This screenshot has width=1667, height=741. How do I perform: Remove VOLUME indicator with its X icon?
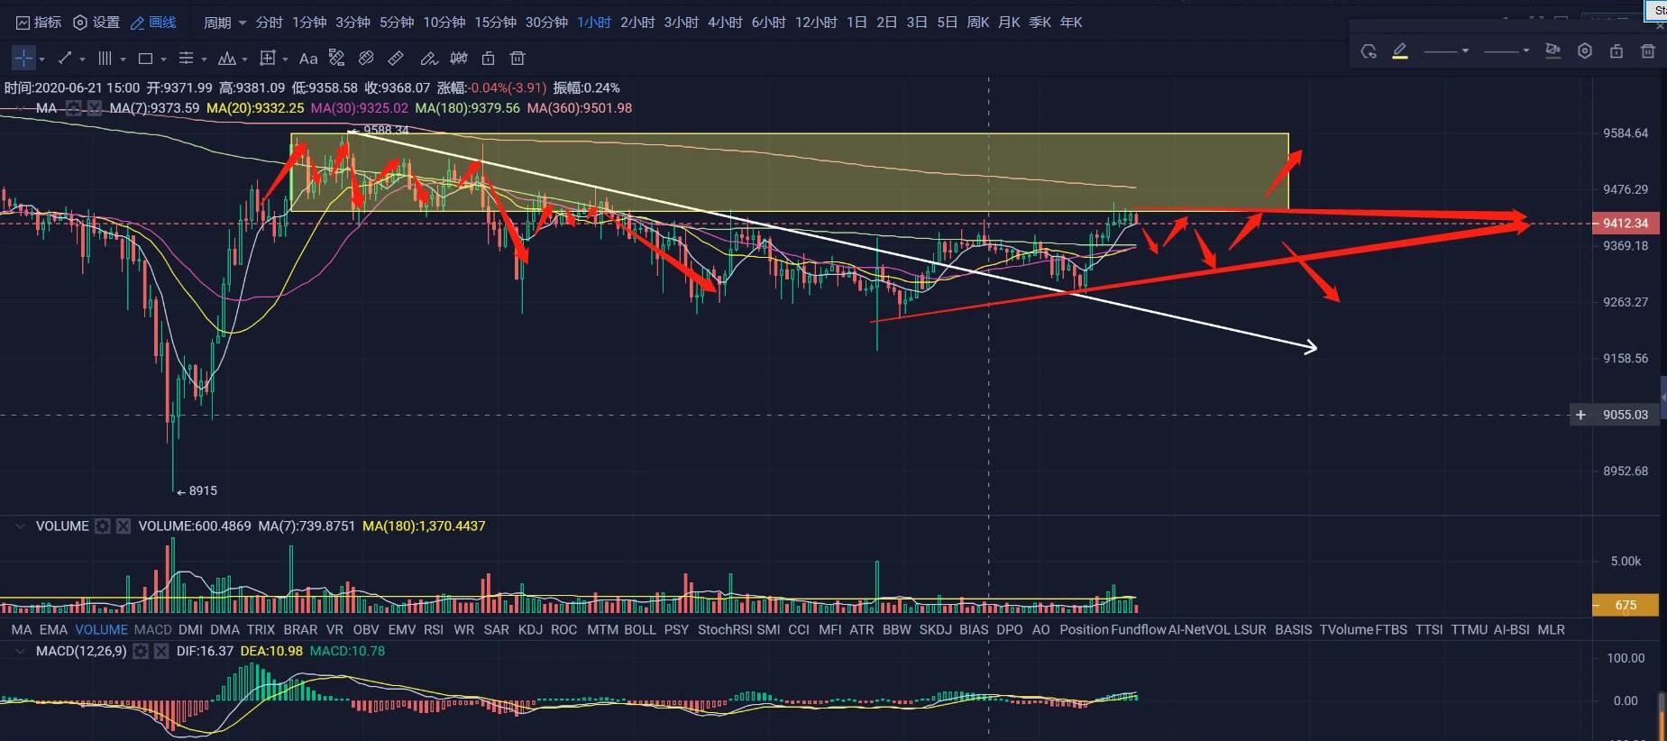point(124,526)
